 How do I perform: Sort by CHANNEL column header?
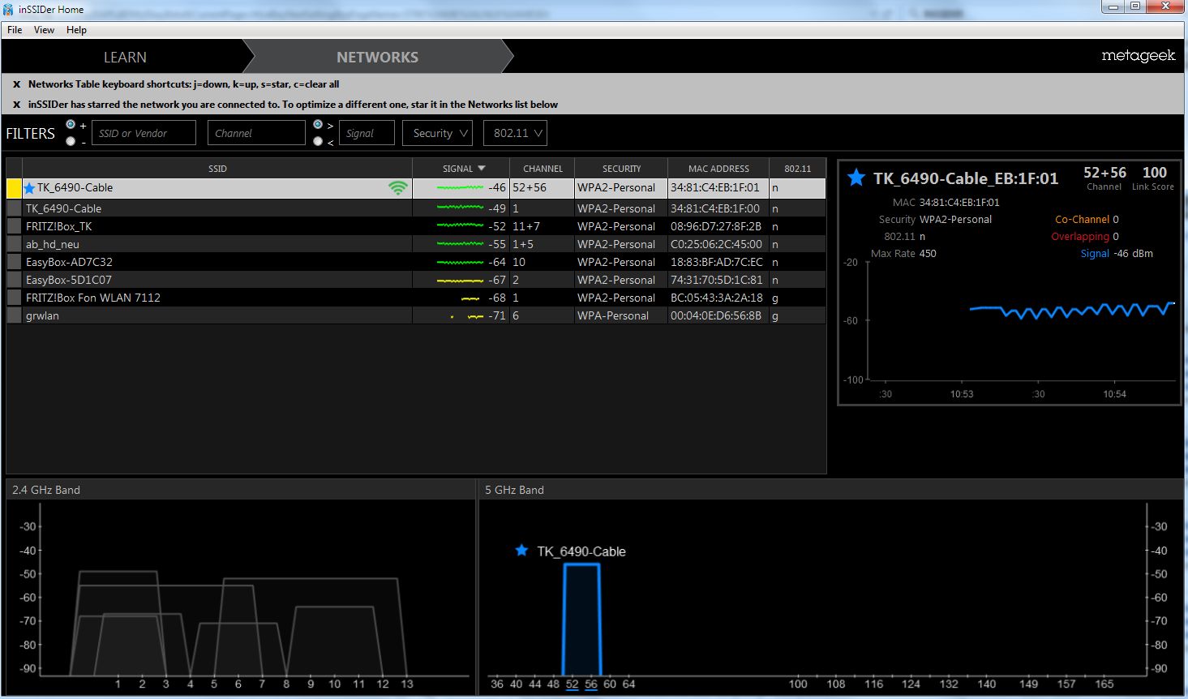543,169
